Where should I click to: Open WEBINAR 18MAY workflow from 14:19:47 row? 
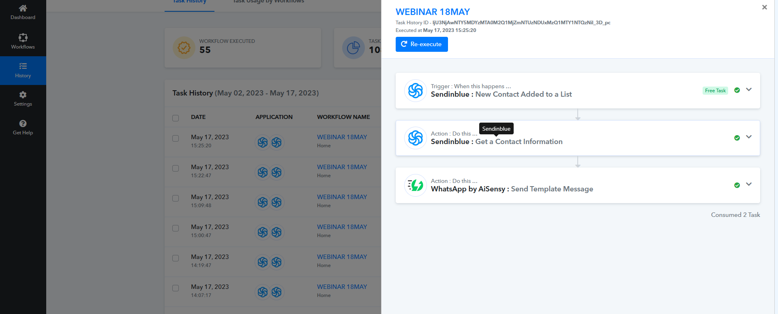tap(342, 257)
